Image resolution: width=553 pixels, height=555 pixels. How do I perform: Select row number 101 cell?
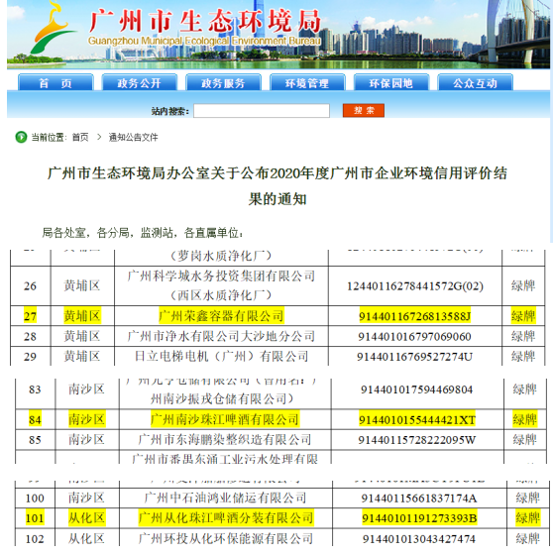coord(35,518)
